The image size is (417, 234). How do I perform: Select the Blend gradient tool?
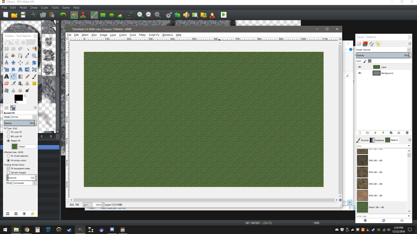(x=21, y=76)
